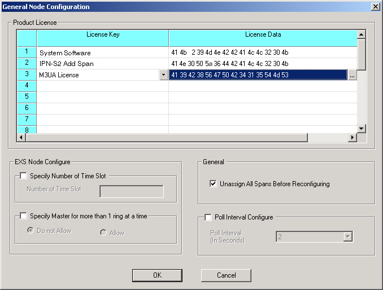Uncheck Unassign All Spans Before Reconfiguring
The height and width of the screenshot is (290, 383).
pos(213,184)
